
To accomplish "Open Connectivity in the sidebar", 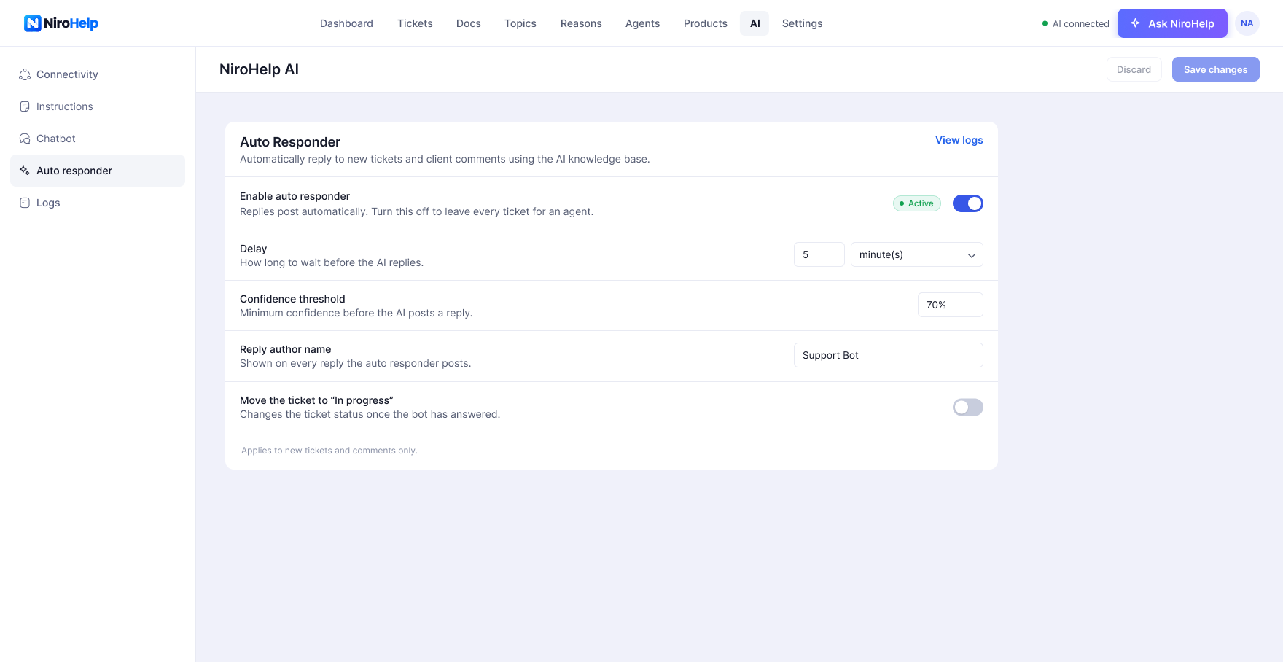I will [x=98, y=74].
